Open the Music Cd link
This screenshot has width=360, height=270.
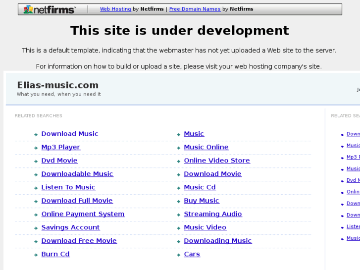point(200,187)
